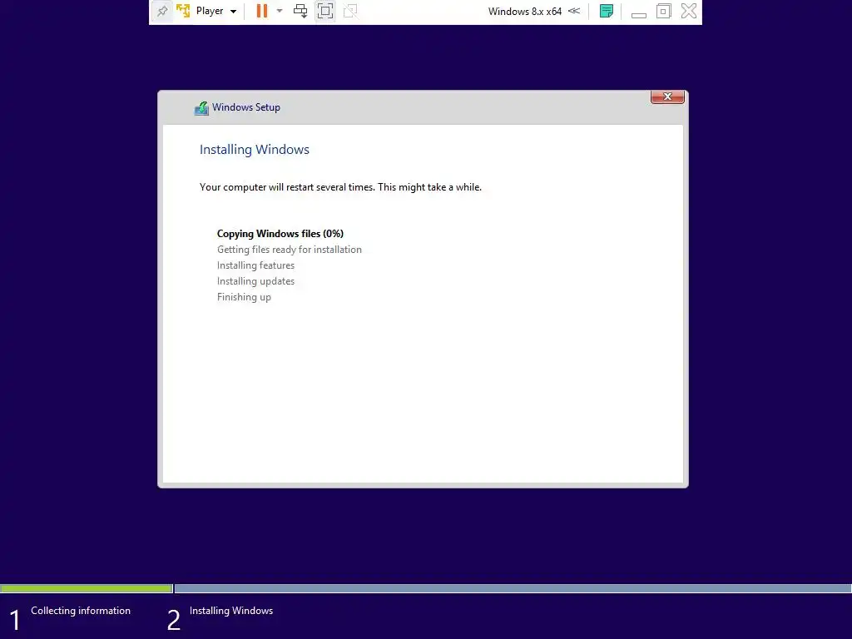Click the VMware Player logo icon
Image resolution: width=852 pixels, height=639 pixels.
click(183, 11)
